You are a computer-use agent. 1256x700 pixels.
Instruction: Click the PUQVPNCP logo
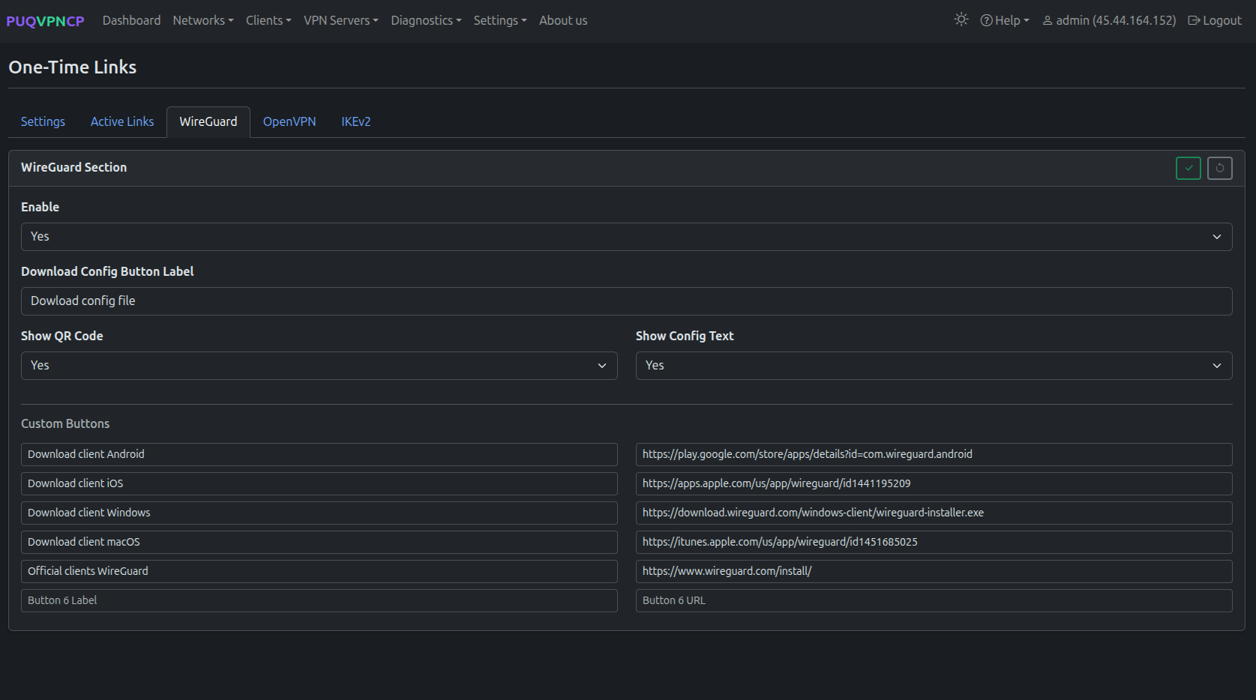(45, 21)
